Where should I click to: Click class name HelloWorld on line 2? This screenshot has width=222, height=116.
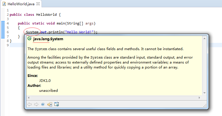47,15
